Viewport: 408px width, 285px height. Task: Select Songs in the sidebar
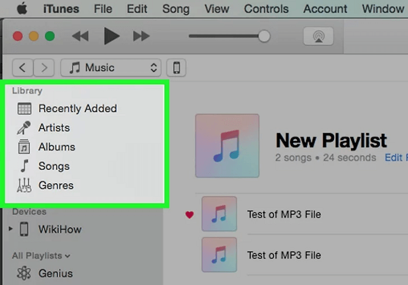point(54,166)
